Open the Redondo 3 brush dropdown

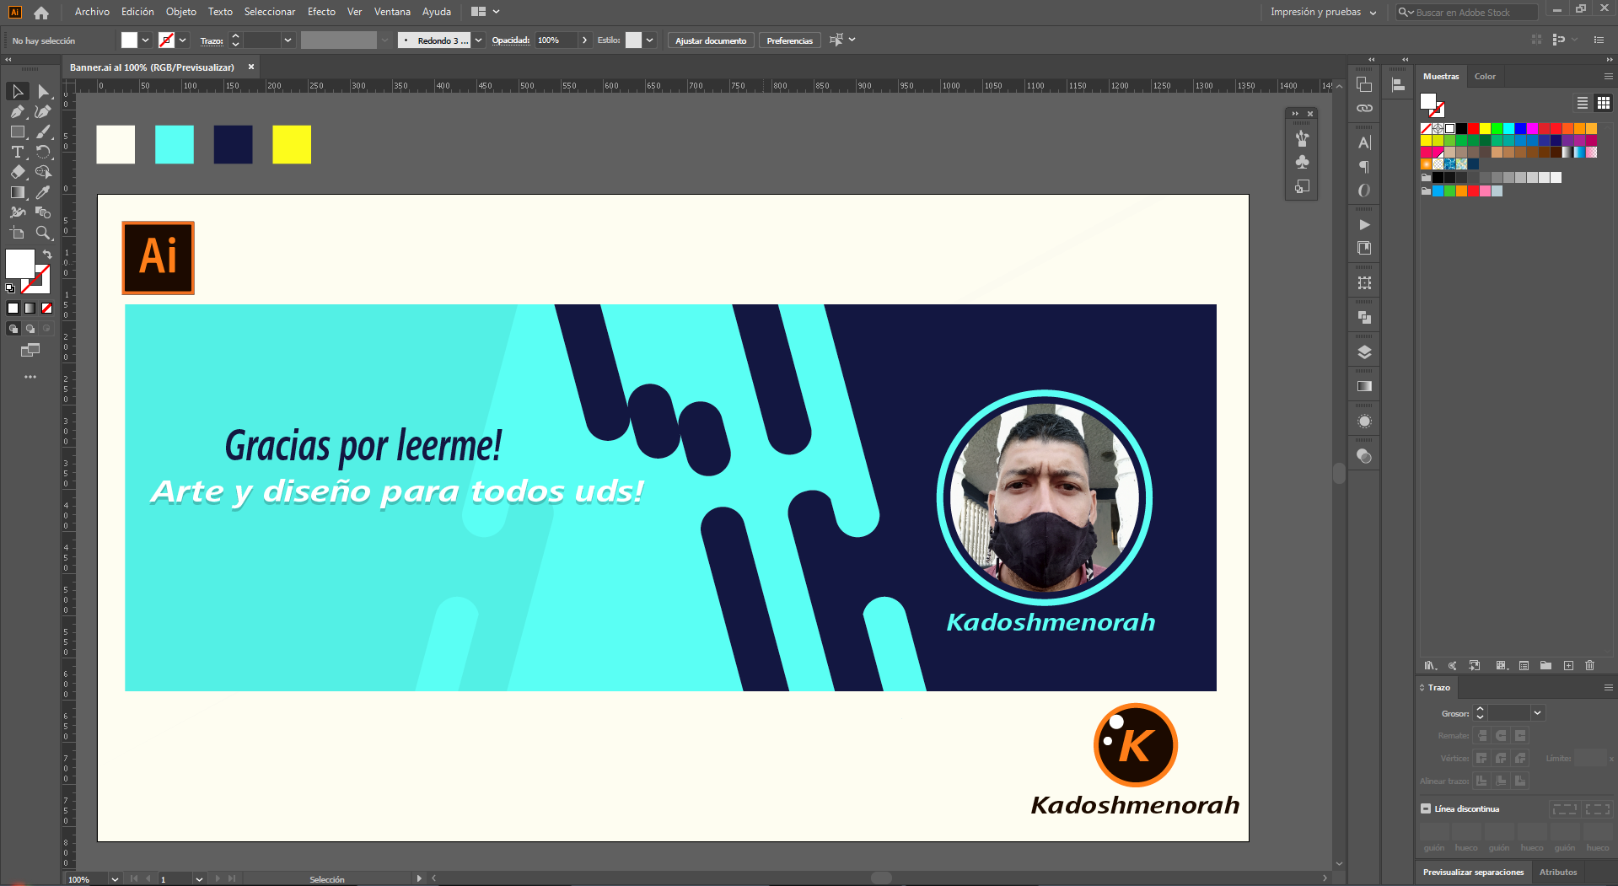click(x=479, y=40)
